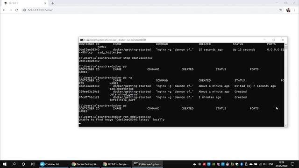The width and height of the screenshot is (299, 168).
Task: Bookmark this page with the star icon
Action: pyautogui.click(x=280, y=10)
